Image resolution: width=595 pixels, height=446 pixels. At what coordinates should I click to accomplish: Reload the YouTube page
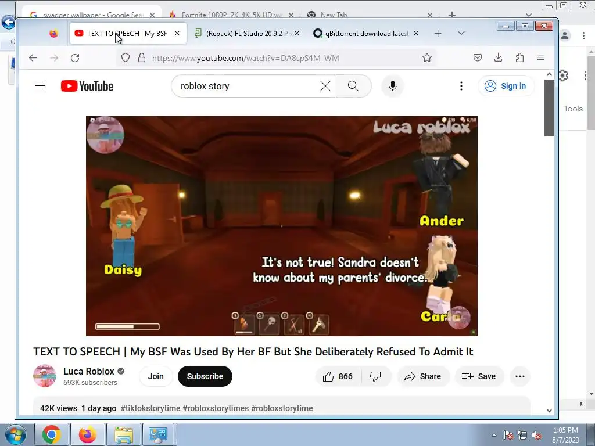pos(75,58)
